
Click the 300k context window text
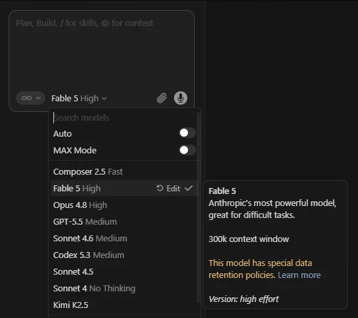249,239
